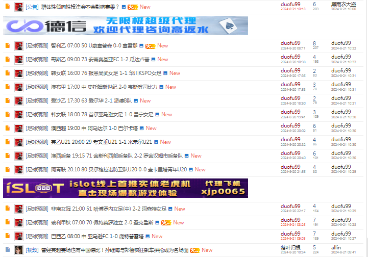Open the [足球预测] tag on 智利乙 row
The image size is (368, 257).
[x=37, y=46]
